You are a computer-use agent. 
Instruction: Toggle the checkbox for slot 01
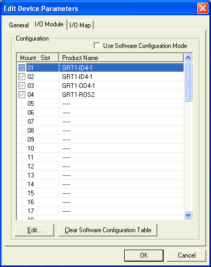(x=22, y=68)
